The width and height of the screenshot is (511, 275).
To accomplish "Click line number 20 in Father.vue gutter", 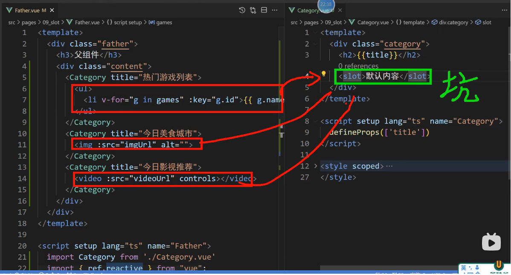I will click(22, 246).
